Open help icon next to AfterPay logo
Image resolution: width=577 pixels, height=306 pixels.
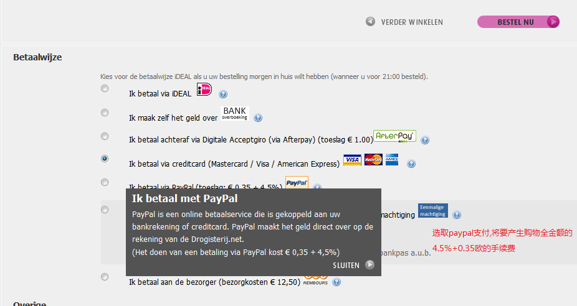coord(425,140)
